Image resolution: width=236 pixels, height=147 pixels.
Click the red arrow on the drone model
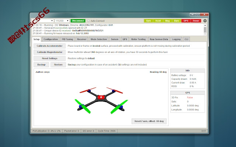(101, 97)
